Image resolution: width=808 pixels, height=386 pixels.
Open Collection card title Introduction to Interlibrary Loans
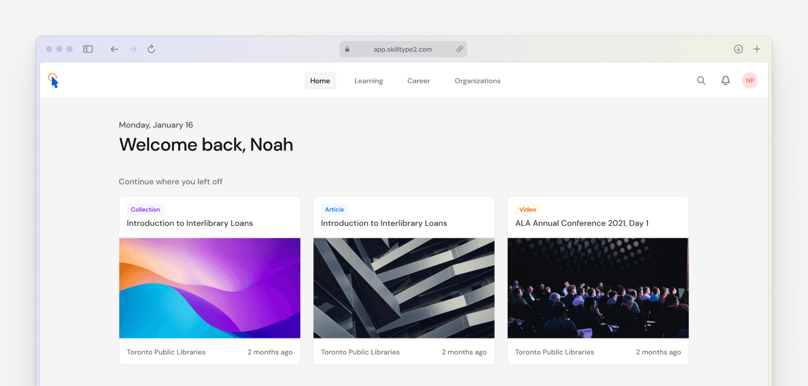click(190, 223)
